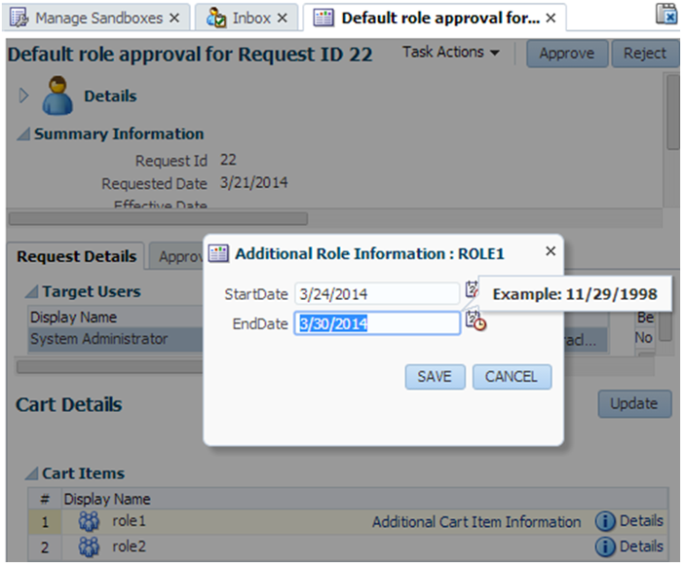Select the role2 cart item row
This screenshot has width=682, height=564.
[348, 546]
